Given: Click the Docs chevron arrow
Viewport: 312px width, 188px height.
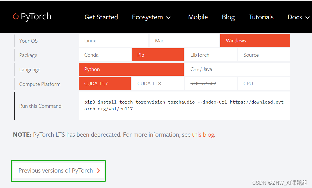Looking at the screenshot, I should point(307,18).
